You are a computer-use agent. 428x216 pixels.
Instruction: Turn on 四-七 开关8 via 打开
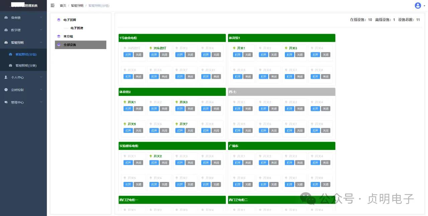(x=315, y=131)
